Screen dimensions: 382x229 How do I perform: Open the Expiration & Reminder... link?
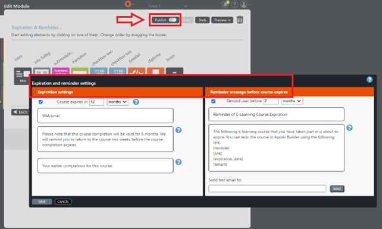(36, 27)
